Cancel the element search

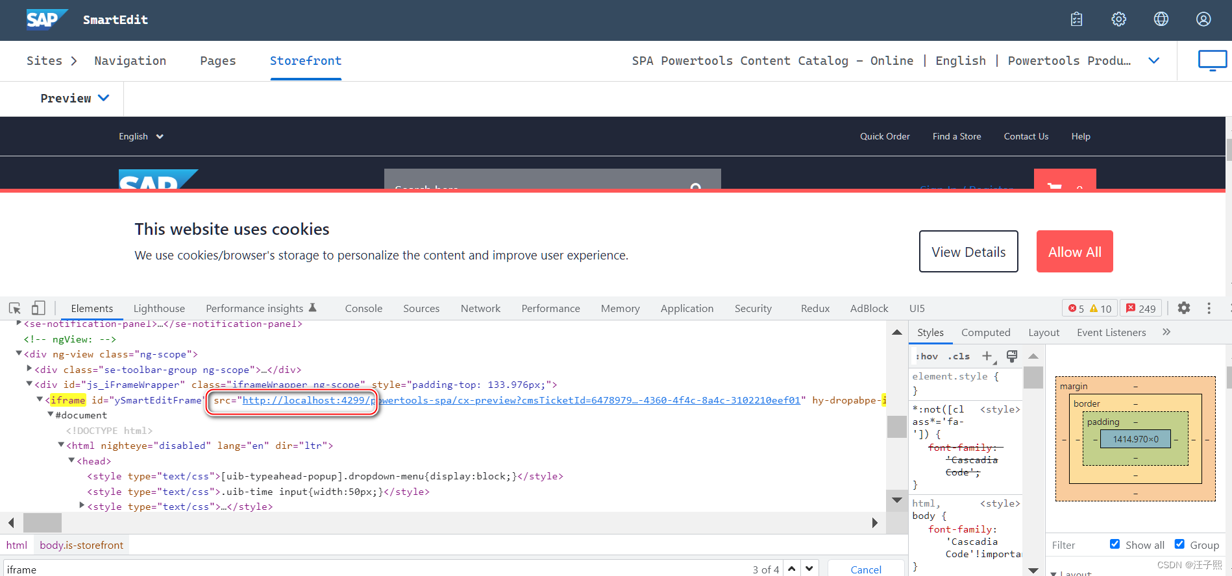[866, 569]
